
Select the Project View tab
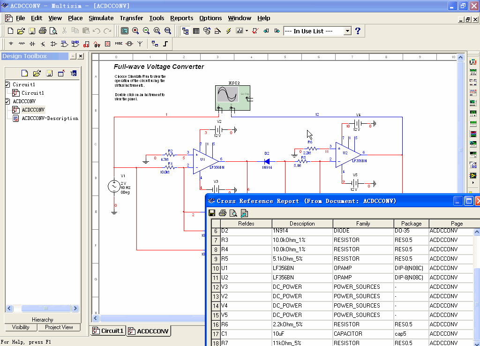(59, 327)
